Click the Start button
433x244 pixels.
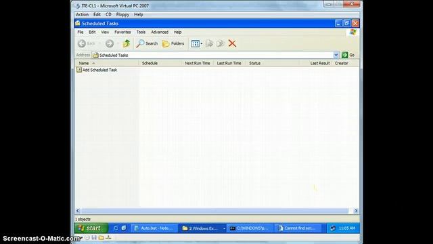(91, 228)
